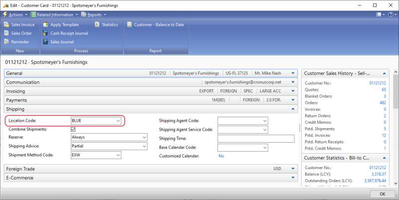Viewport: 399px width, 200px height.
Task: Run Customer - Balance to Date report
Action: click(156, 24)
